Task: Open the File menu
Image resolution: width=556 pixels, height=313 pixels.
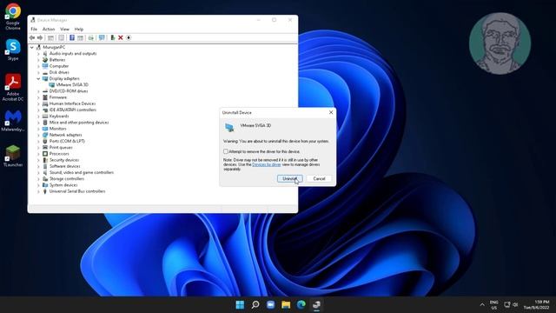Action: point(34,29)
